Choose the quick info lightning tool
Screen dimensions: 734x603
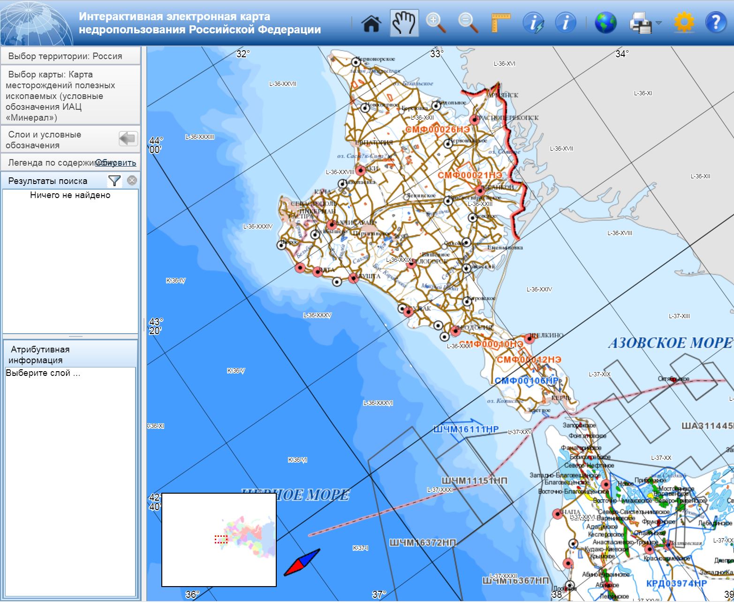pyautogui.click(x=533, y=23)
